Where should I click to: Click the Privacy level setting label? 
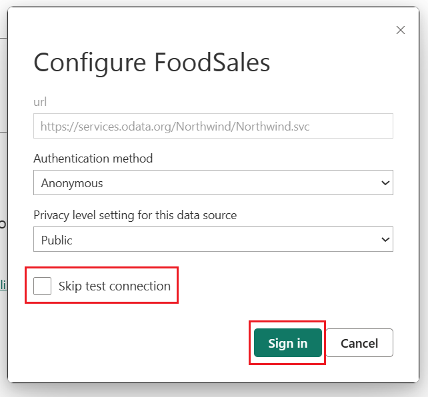coord(135,215)
